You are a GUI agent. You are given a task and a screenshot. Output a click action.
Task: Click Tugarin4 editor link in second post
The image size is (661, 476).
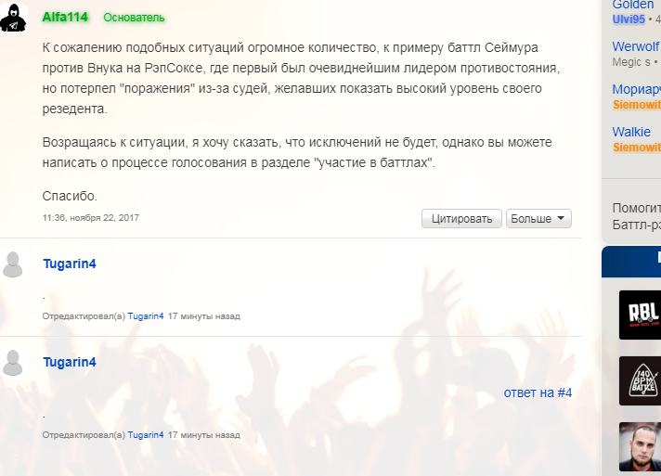[x=146, y=434]
